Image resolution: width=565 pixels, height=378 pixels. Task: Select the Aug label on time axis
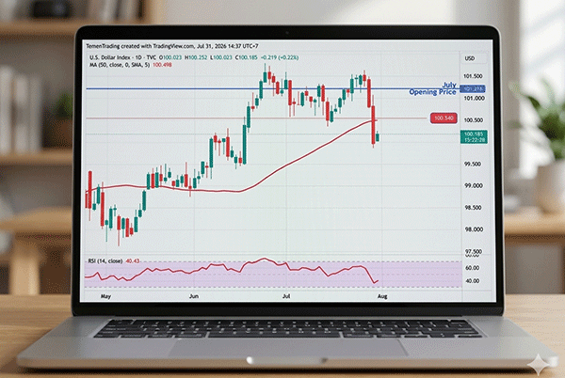[382, 296]
